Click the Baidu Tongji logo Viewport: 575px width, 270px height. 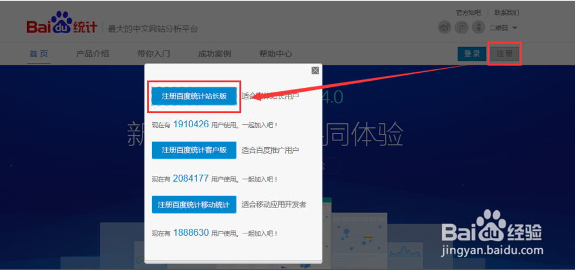(62, 23)
